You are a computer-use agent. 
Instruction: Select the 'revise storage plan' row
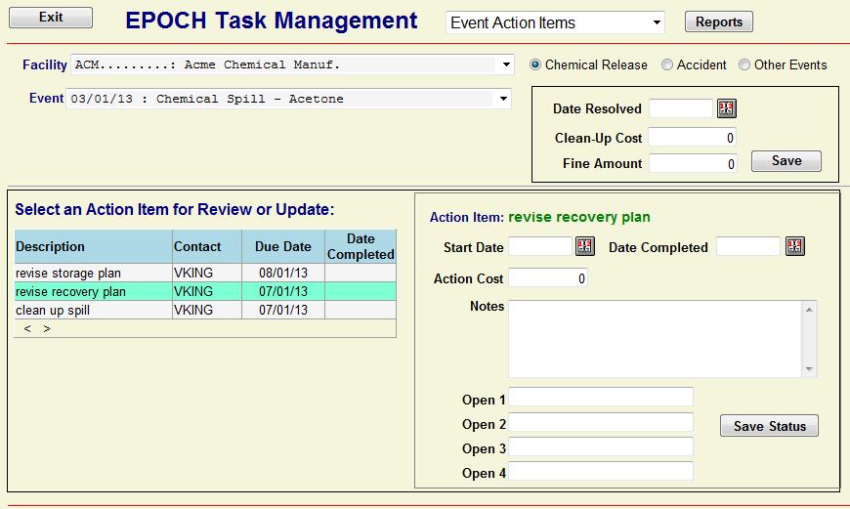pyautogui.click(x=205, y=273)
